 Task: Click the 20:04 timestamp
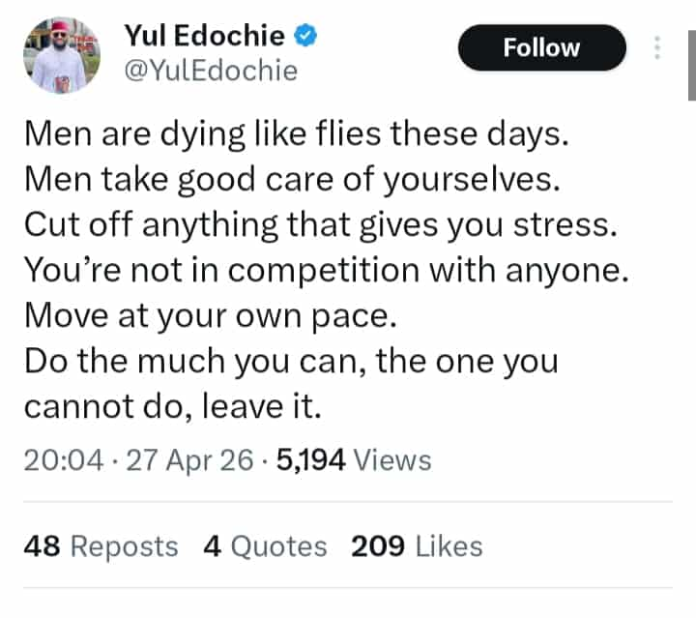click(x=63, y=460)
